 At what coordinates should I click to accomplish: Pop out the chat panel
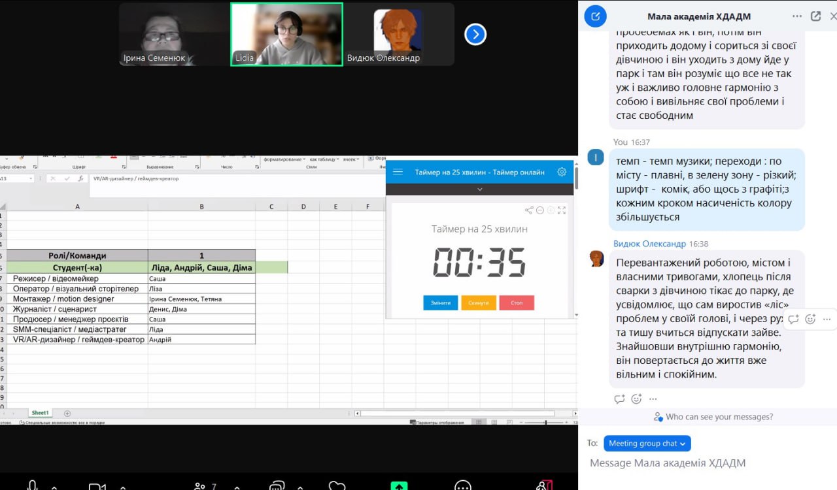point(815,16)
